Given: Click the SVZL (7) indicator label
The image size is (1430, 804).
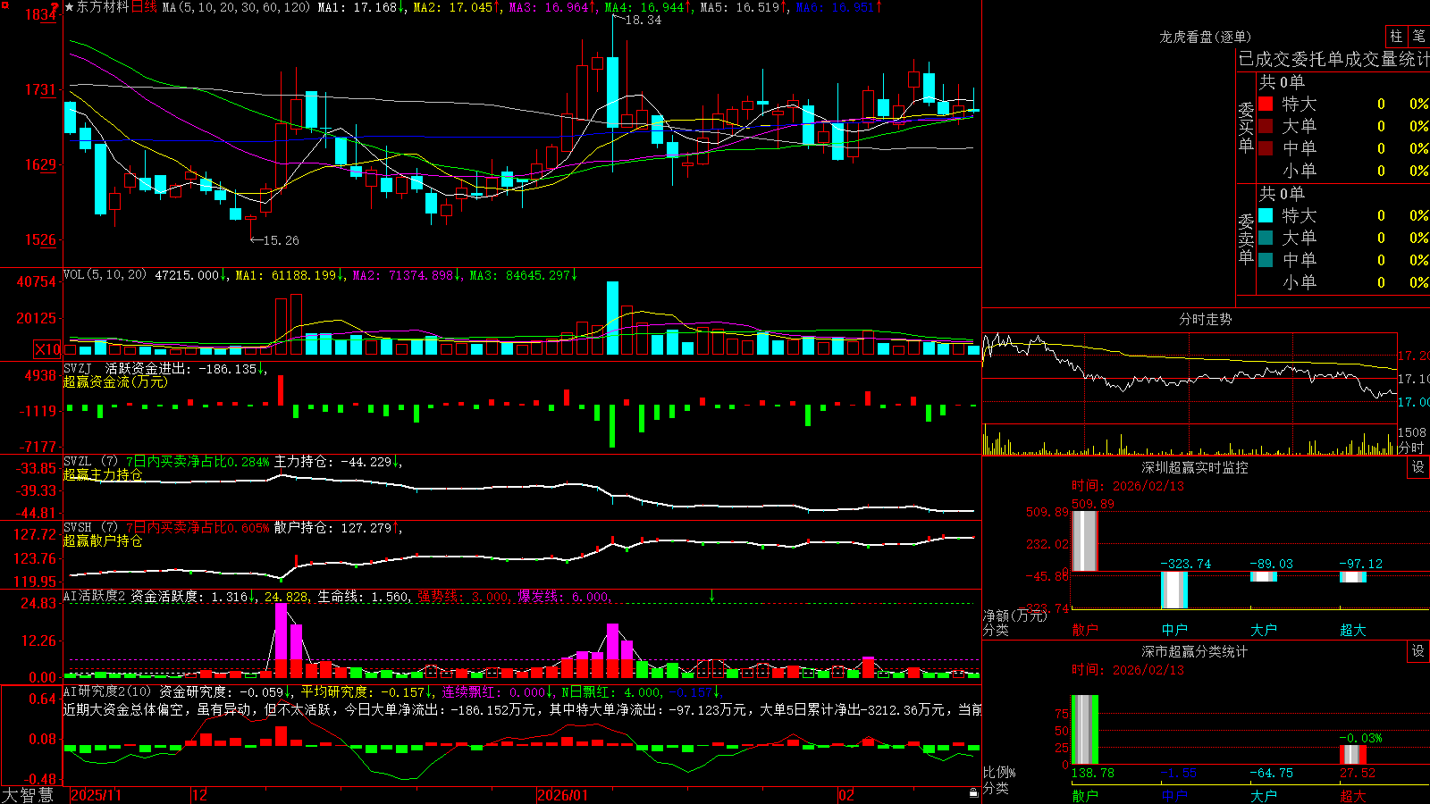Looking at the screenshot, I should pyautogui.click(x=90, y=462).
